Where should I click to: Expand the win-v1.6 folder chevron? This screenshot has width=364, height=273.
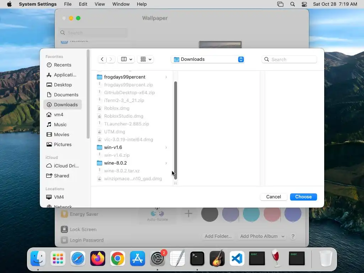tap(166, 148)
